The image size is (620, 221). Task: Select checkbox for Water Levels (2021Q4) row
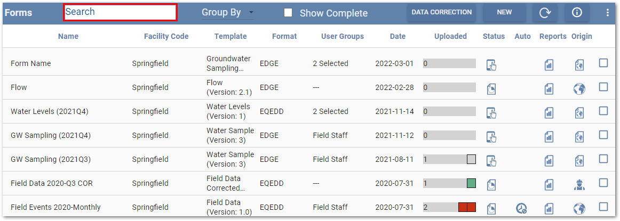[603, 111]
